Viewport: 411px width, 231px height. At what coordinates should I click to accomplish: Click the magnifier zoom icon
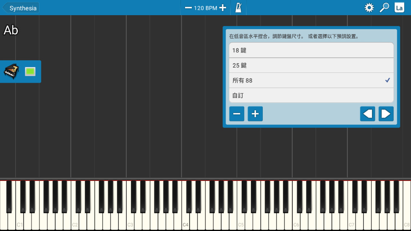coord(384,8)
